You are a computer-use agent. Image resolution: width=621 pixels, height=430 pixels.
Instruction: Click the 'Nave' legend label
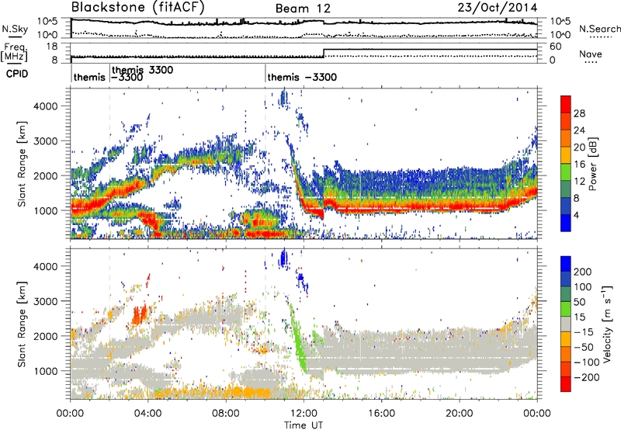[591, 54]
